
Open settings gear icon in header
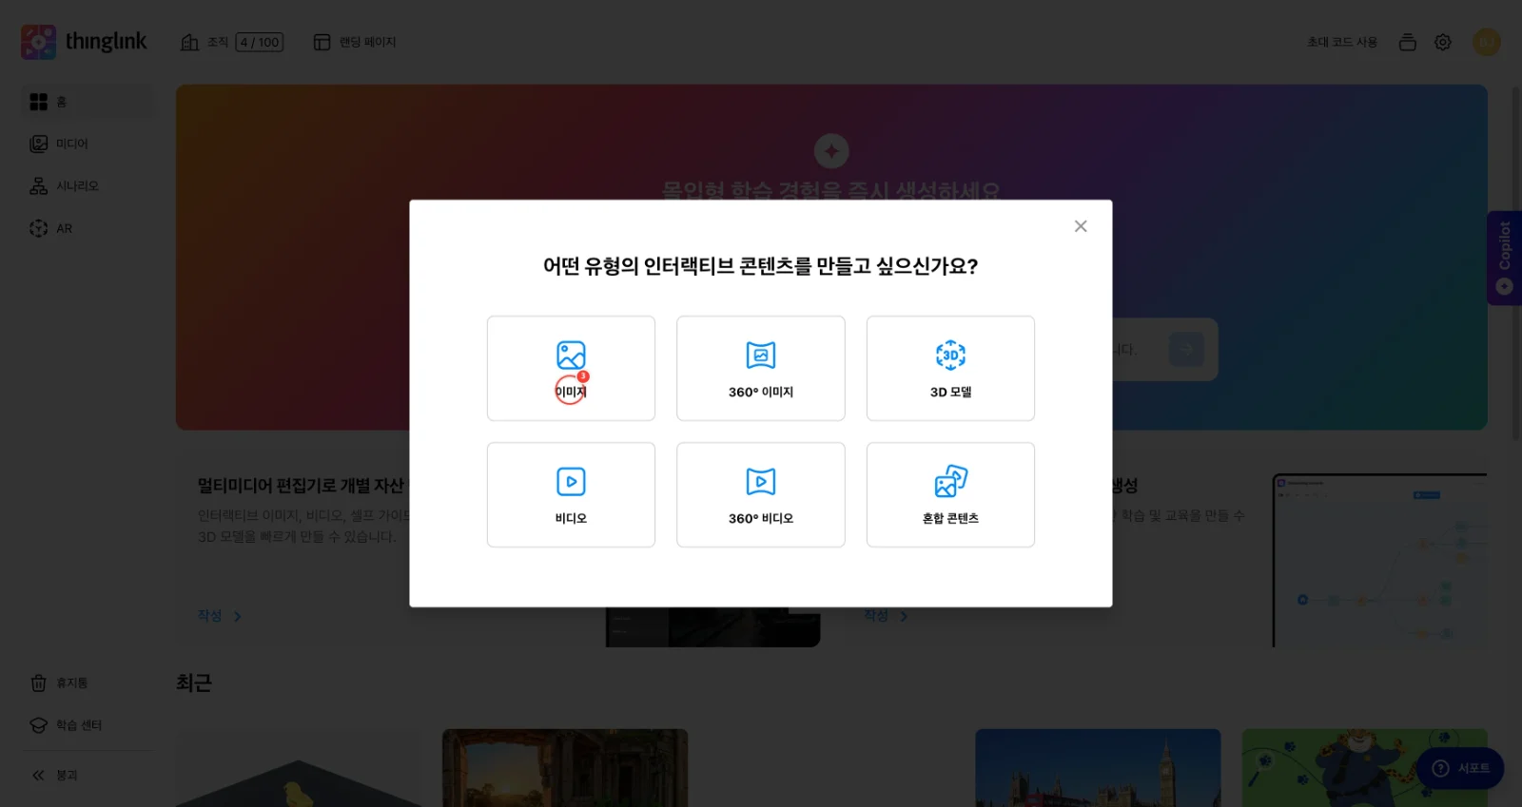click(1443, 42)
